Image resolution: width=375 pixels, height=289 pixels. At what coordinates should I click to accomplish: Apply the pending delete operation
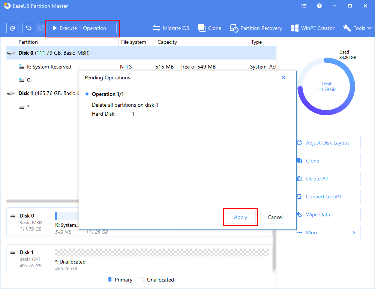pyautogui.click(x=240, y=217)
